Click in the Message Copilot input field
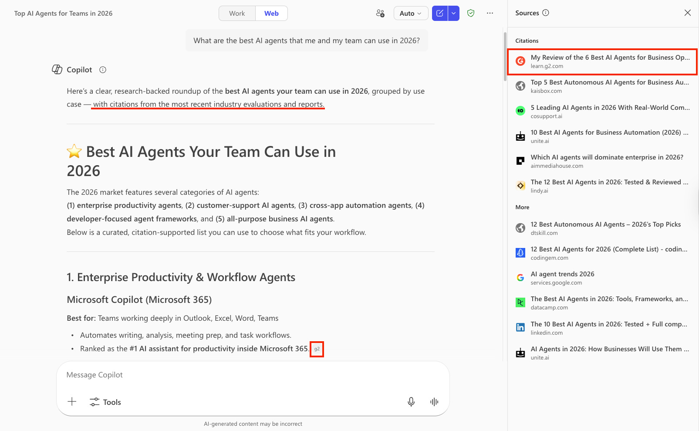This screenshot has height=431, width=699. click(253, 375)
